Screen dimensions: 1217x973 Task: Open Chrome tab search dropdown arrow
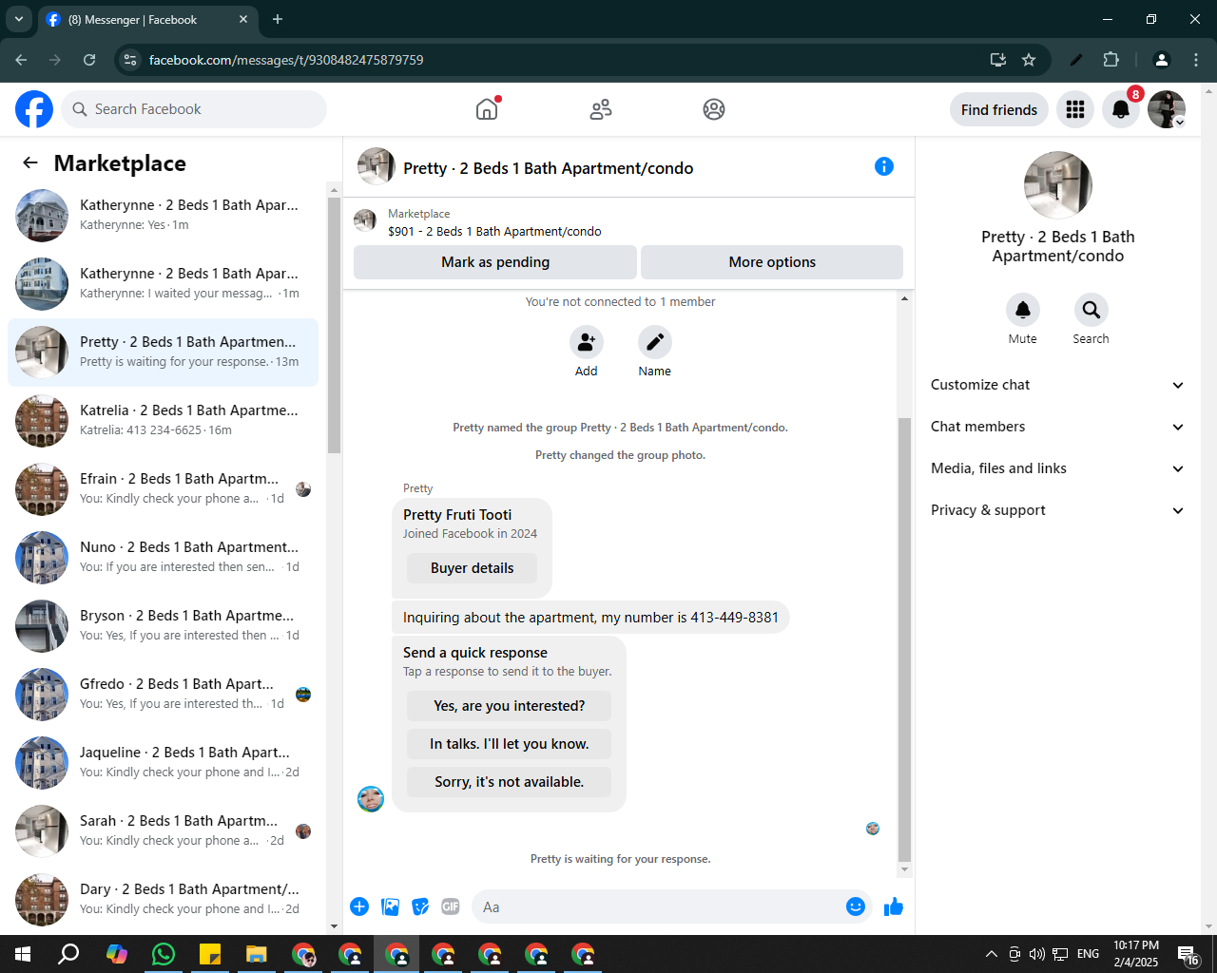[19, 19]
